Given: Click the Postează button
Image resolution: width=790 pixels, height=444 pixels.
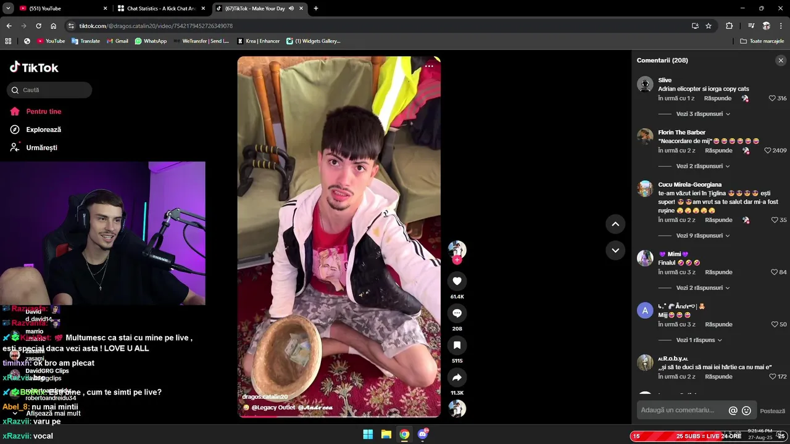Looking at the screenshot, I should [x=772, y=411].
